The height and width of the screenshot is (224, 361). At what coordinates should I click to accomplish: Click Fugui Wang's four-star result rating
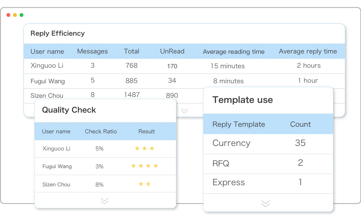(144, 166)
